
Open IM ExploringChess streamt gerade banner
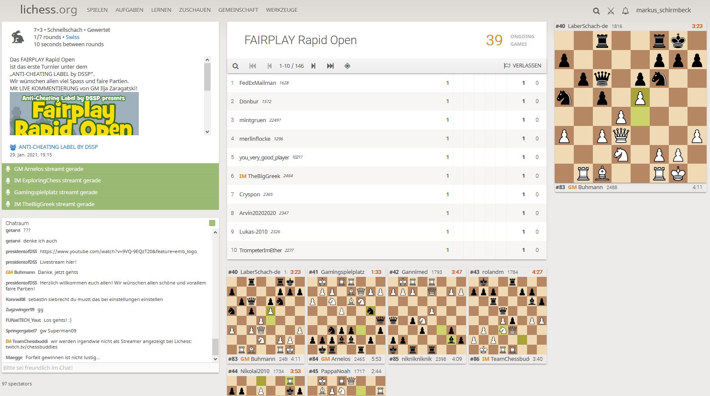click(110, 181)
